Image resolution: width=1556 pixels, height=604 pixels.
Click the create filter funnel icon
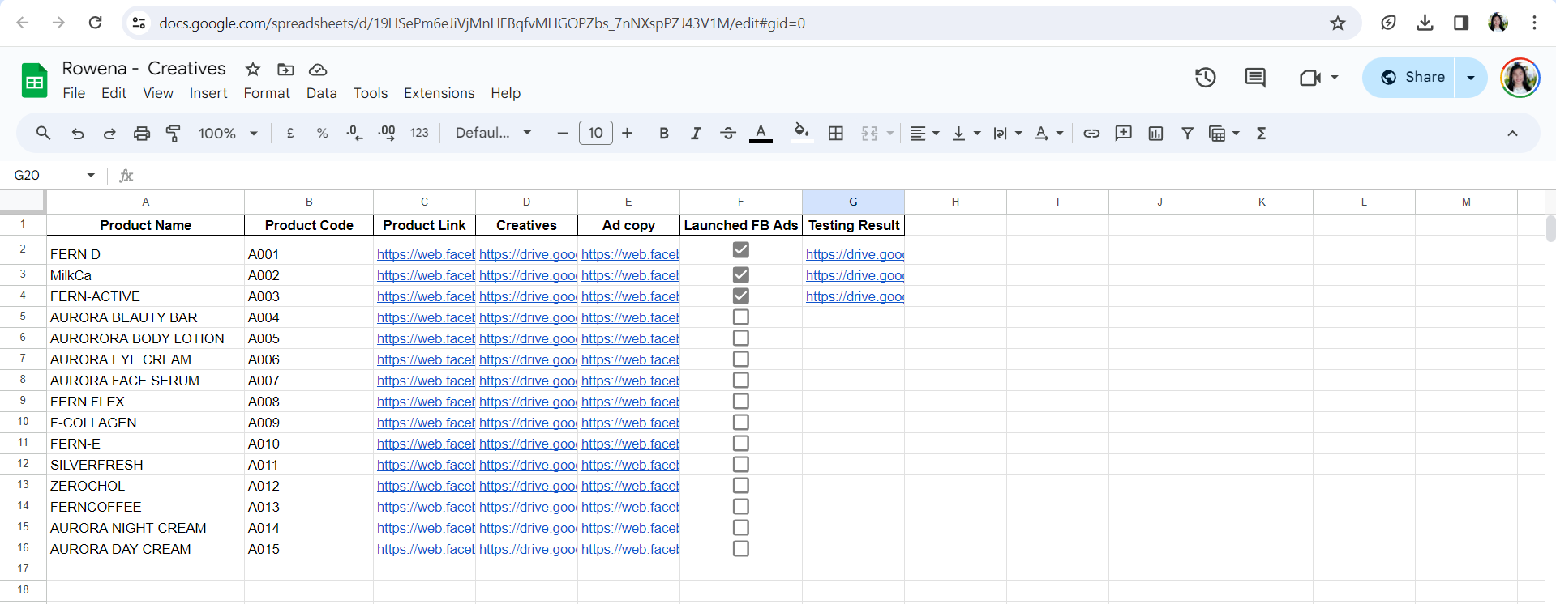click(x=1187, y=134)
